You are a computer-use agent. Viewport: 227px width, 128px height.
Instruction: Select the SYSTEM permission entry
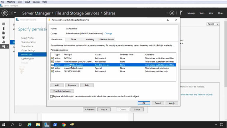[x=113, y=58]
